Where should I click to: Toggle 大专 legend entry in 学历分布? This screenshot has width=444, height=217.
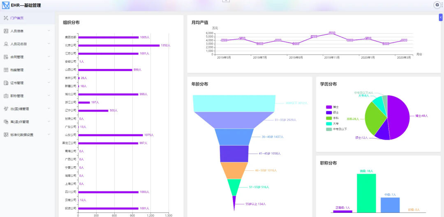333,124
